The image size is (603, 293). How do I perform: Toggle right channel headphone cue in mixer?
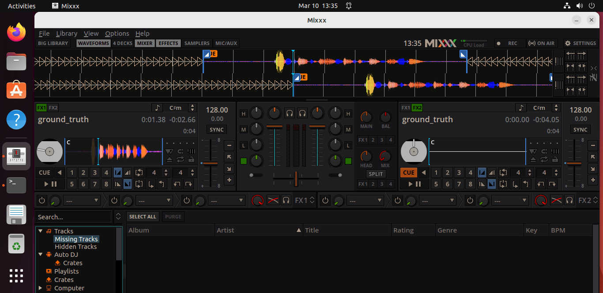click(302, 113)
